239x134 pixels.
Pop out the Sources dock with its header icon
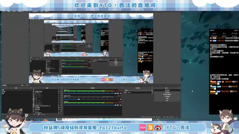click(62, 88)
